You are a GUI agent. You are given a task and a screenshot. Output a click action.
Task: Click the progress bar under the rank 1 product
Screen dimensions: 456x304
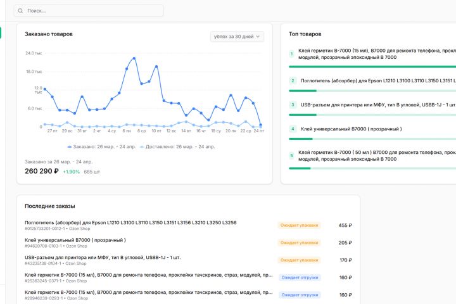tap(372, 66)
